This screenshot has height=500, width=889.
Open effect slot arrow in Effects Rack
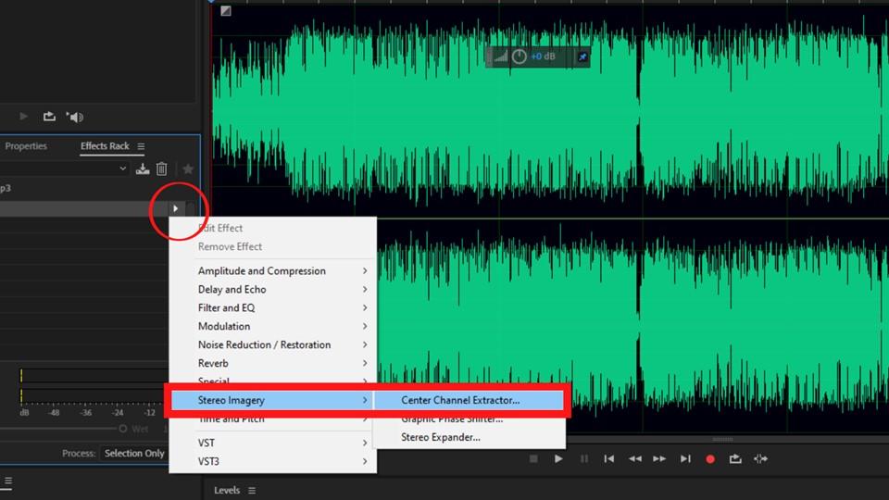(x=176, y=208)
